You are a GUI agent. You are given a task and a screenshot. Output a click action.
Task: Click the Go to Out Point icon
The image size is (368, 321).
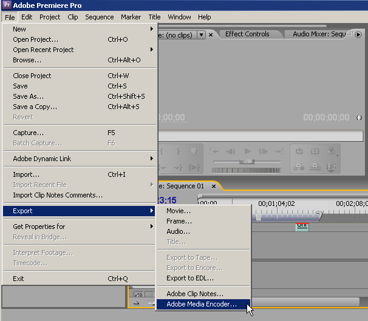pyautogui.click(x=178, y=167)
